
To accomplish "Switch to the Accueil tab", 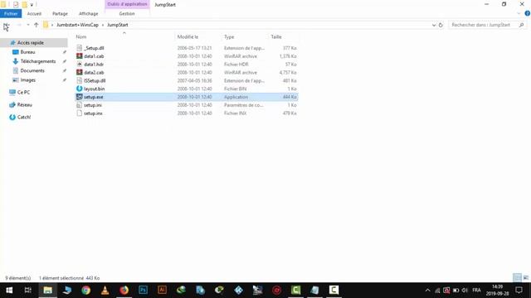I will coord(34,13).
